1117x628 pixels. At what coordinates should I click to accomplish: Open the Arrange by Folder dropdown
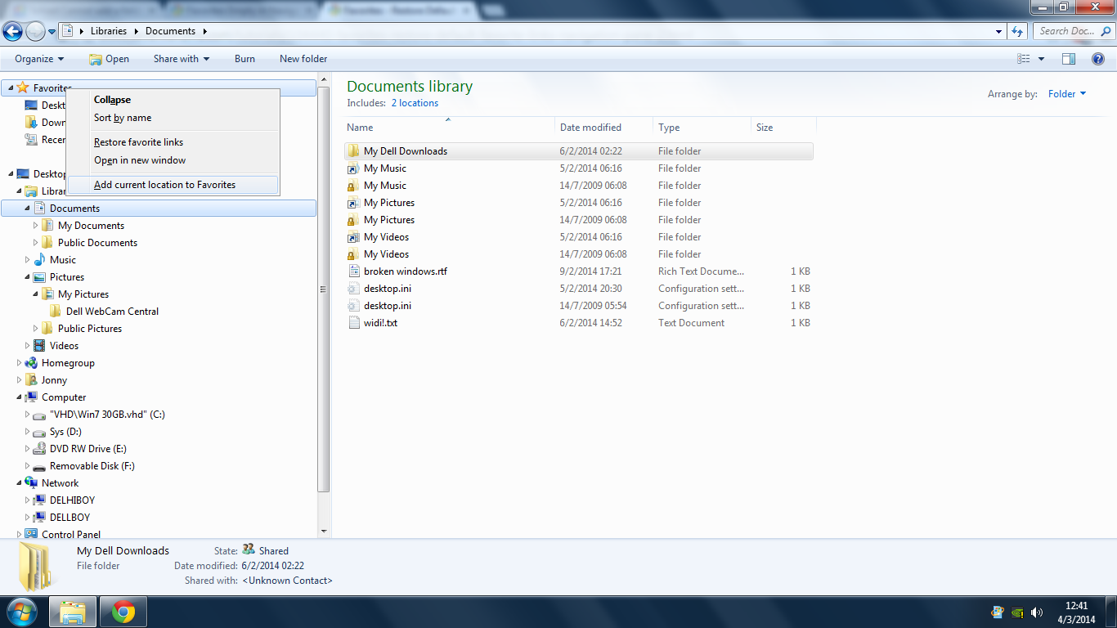[1067, 94]
